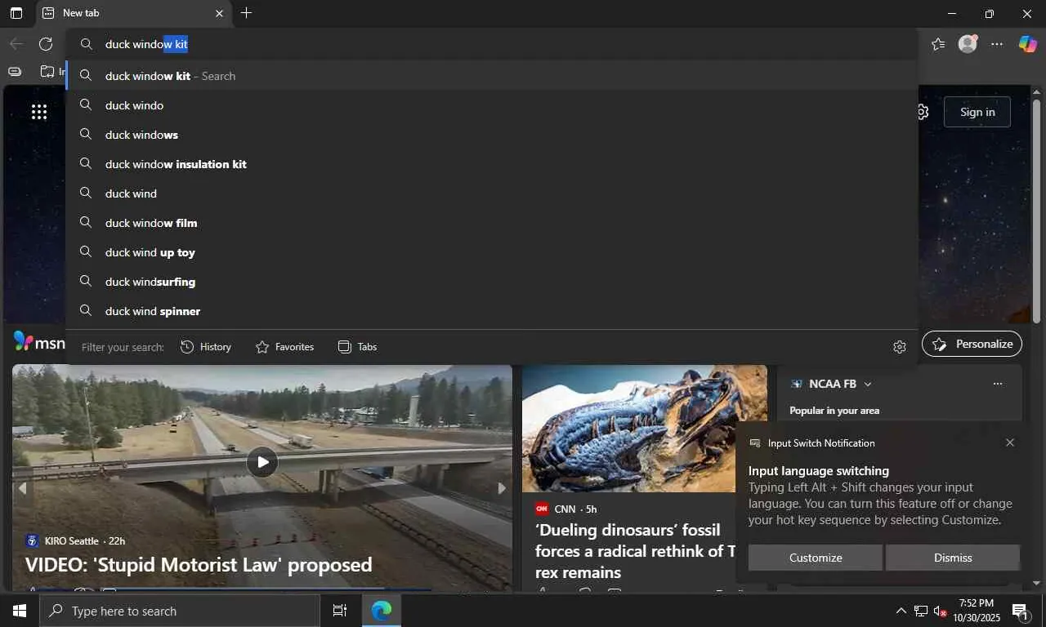Screen dimensions: 1046x627
Task: Click the KIRO Seattle source label
Action: click(x=71, y=540)
